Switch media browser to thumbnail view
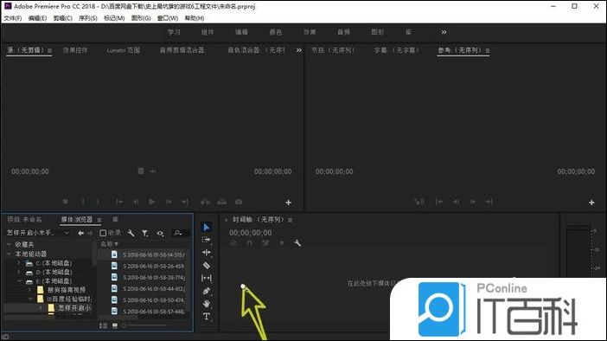This screenshot has height=341, width=607. 115,325
